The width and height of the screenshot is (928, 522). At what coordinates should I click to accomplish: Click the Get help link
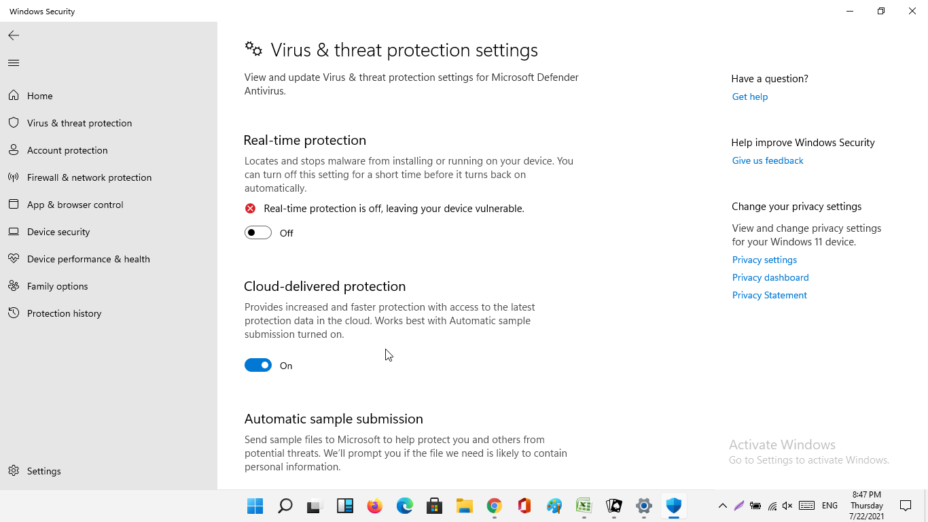(x=749, y=97)
